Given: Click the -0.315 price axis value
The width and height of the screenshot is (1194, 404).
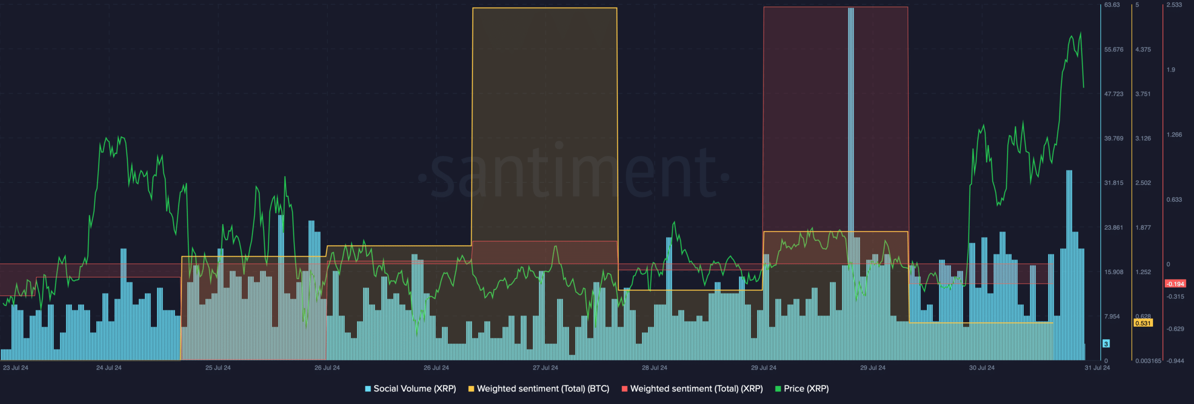Looking at the screenshot, I should click(x=1175, y=296).
